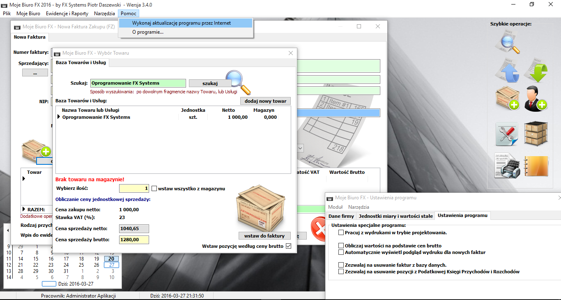Image resolution: width=561 pixels, height=300 pixels.
Task: Click 'RAZEM:' row in invoice table
Action: [x=36, y=210]
